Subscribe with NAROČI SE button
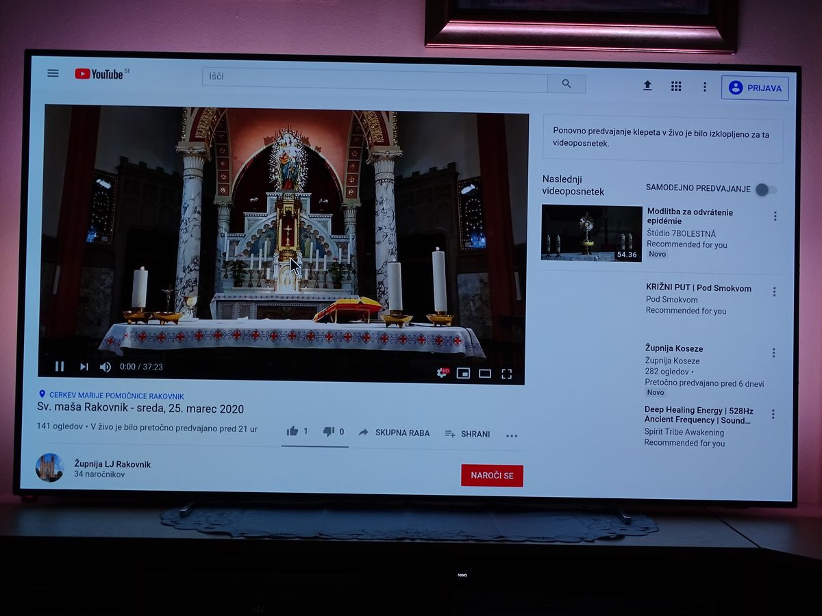Screen dimensions: 822x616 tap(492, 476)
